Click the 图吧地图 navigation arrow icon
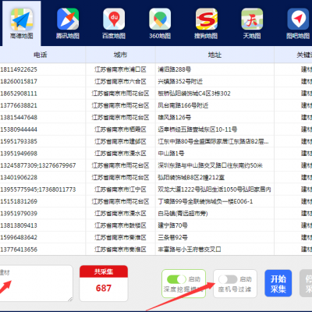 click(x=298, y=19)
